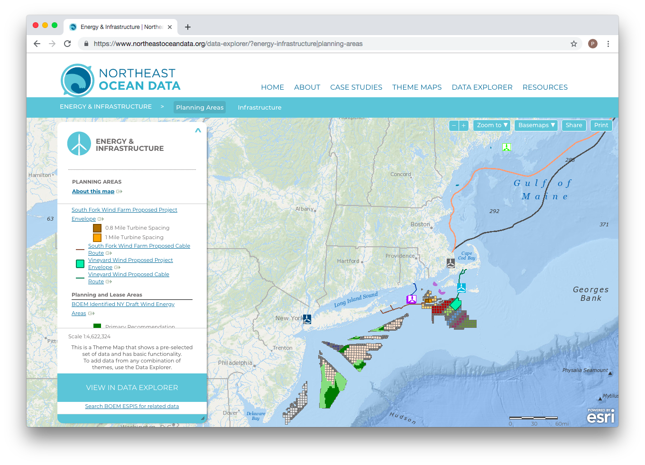This screenshot has height=465, width=645.
Task: Click the Esri logo on the map
Action: (x=600, y=416)
